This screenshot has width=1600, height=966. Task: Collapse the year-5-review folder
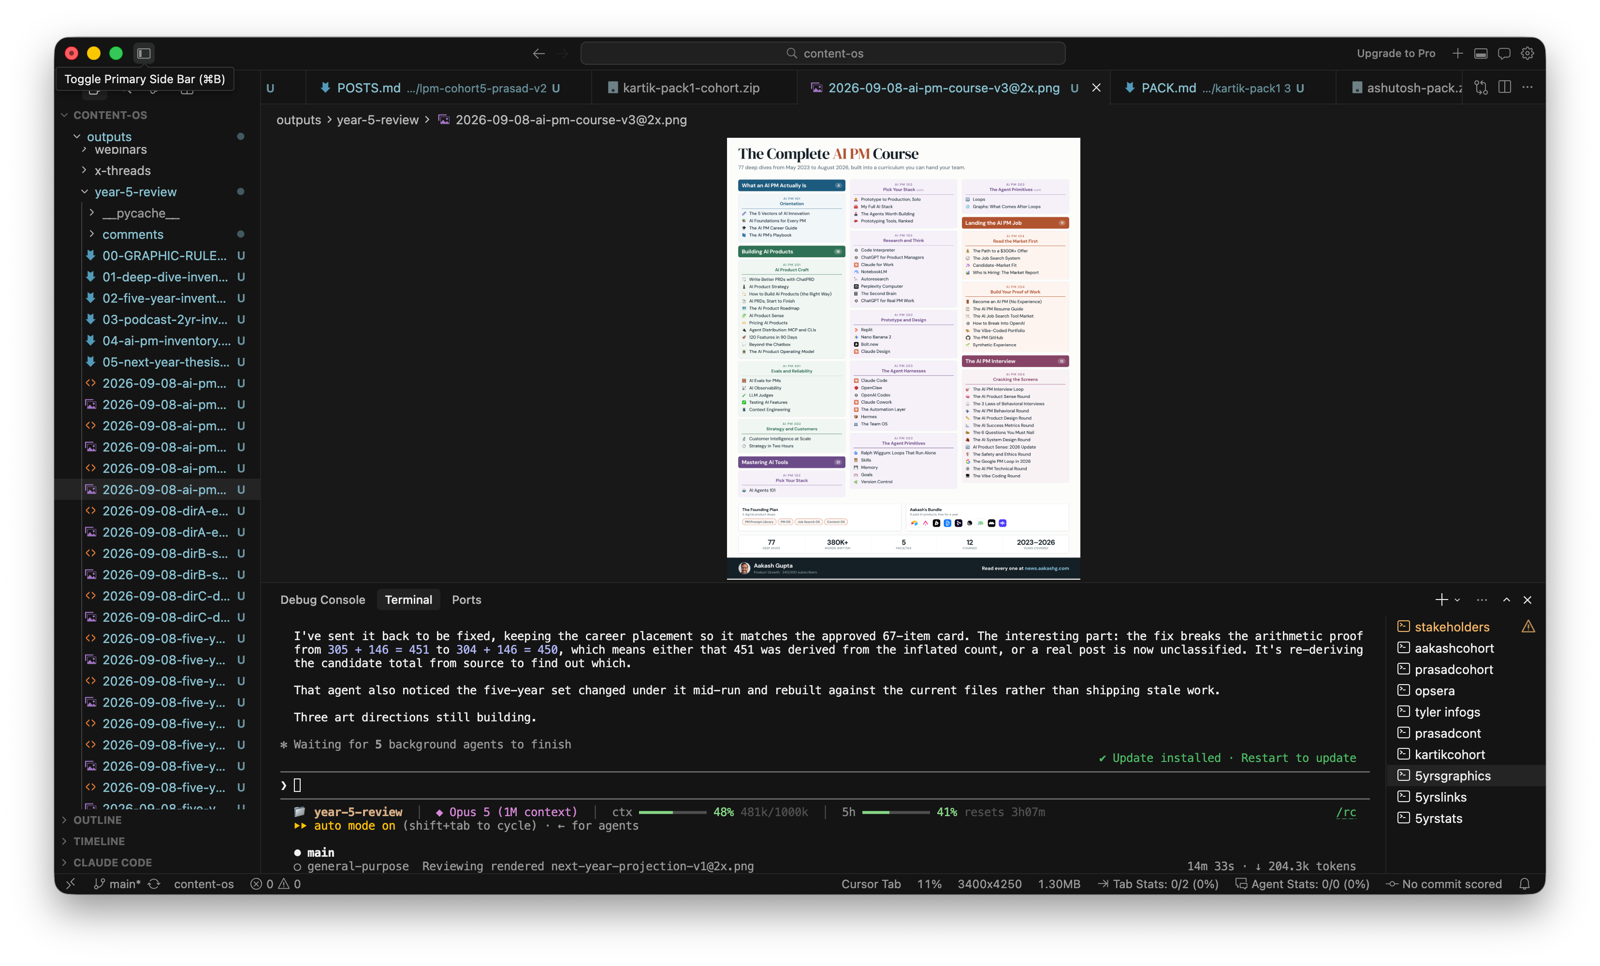coord(85,191)
